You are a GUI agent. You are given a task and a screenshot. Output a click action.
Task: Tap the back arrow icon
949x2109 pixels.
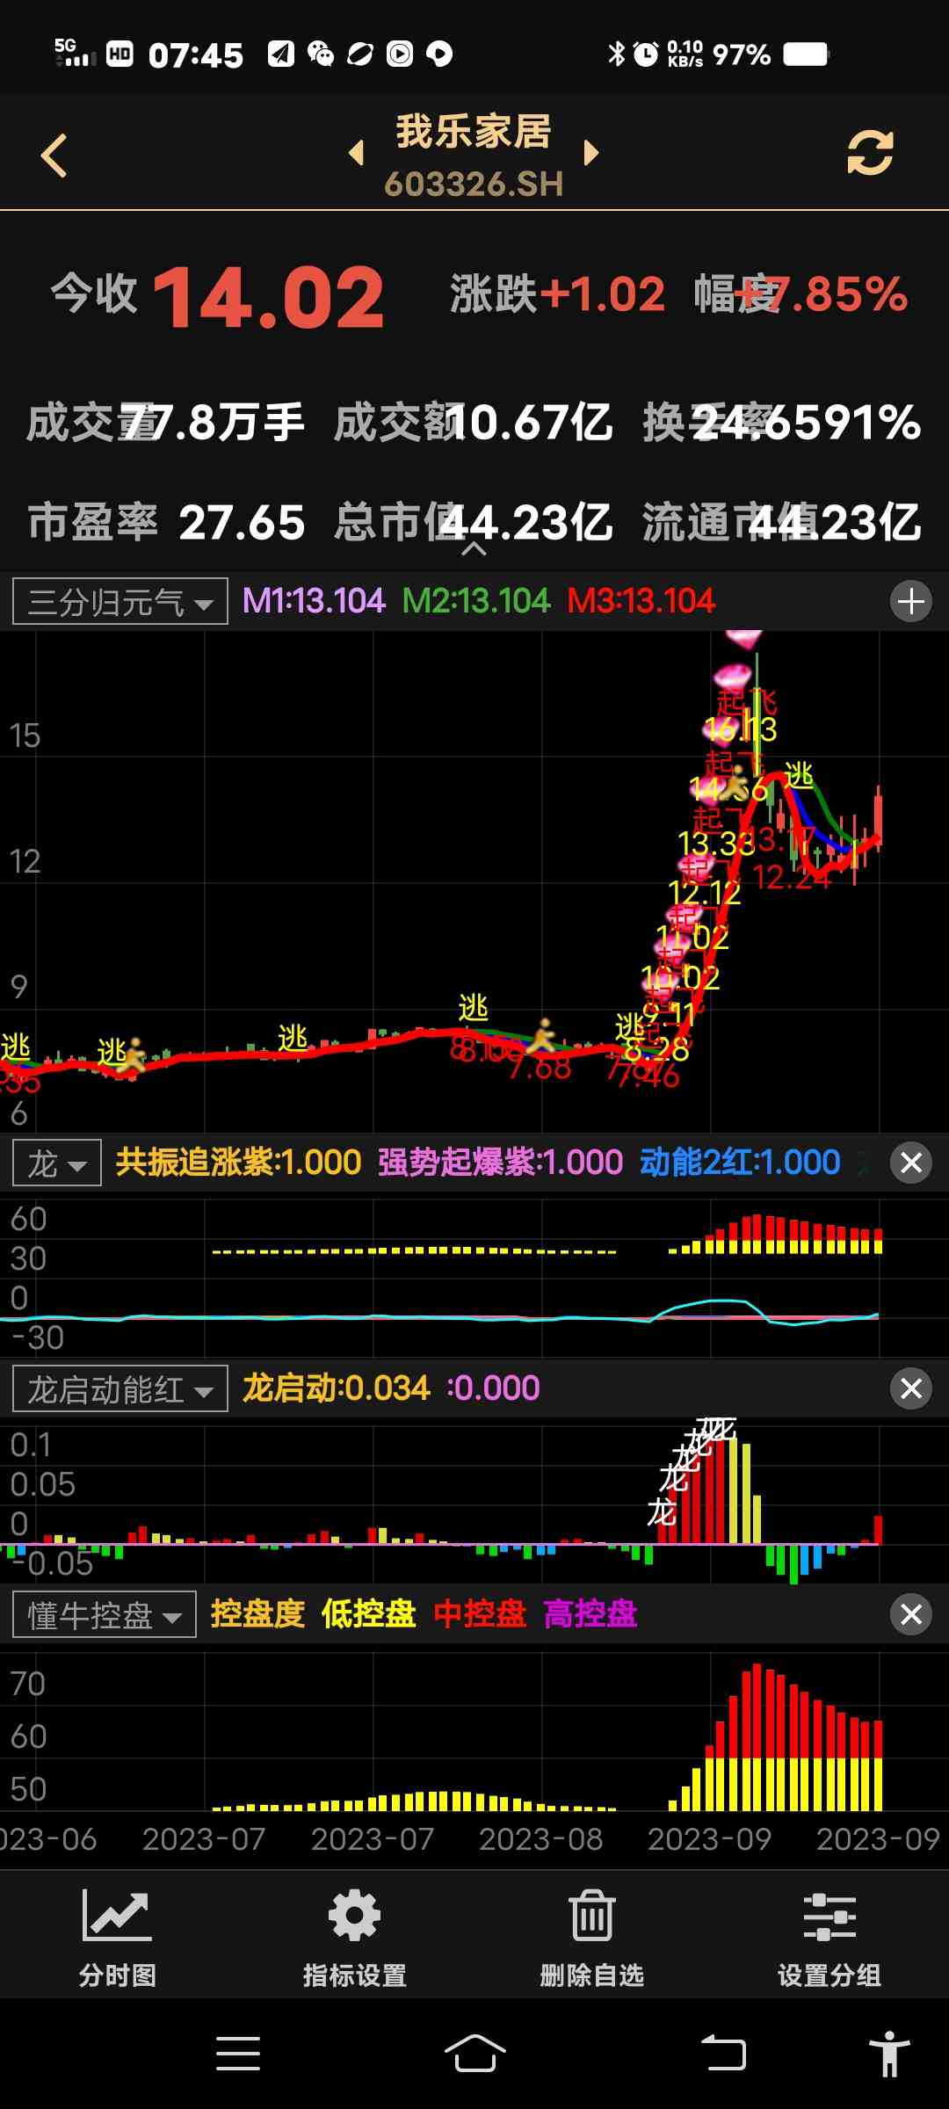54,156
